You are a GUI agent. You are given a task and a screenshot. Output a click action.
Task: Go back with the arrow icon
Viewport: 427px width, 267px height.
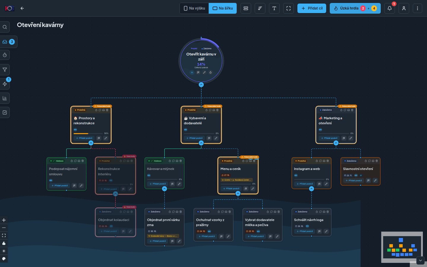pos(22,8)
